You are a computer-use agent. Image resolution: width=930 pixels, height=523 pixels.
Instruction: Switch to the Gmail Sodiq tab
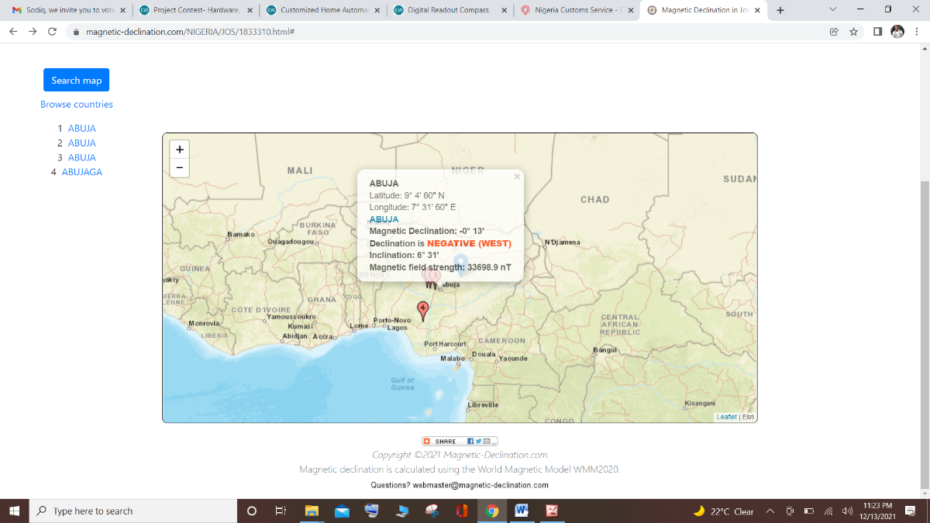[68, 10]
